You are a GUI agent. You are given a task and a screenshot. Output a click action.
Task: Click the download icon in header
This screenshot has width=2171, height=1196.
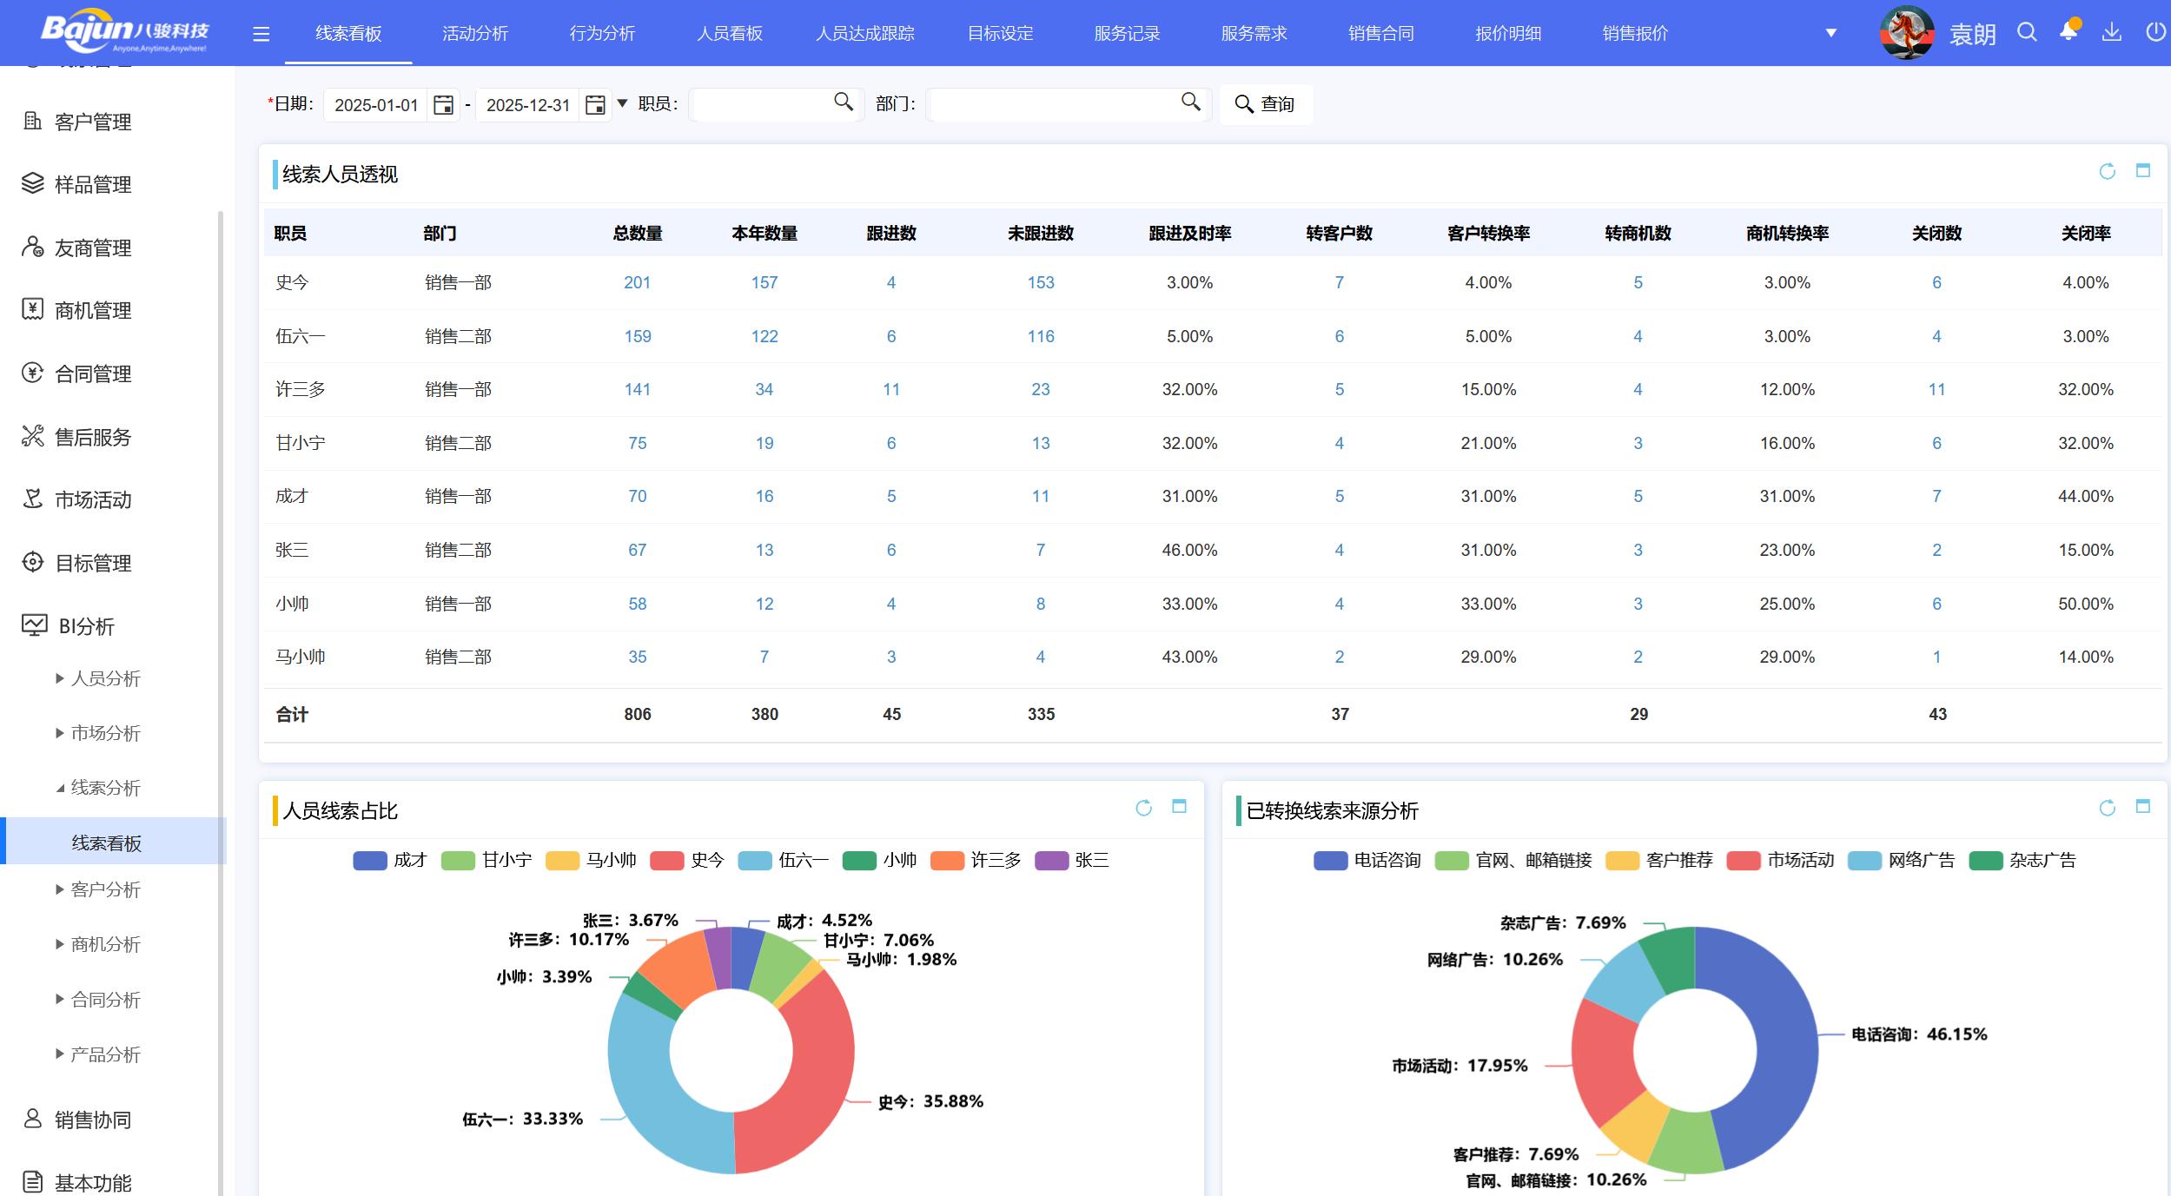(x=2111, y=32)
